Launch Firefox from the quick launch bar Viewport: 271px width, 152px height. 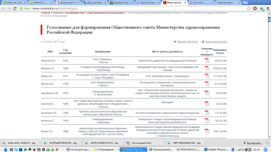click(x=34, y=150)
